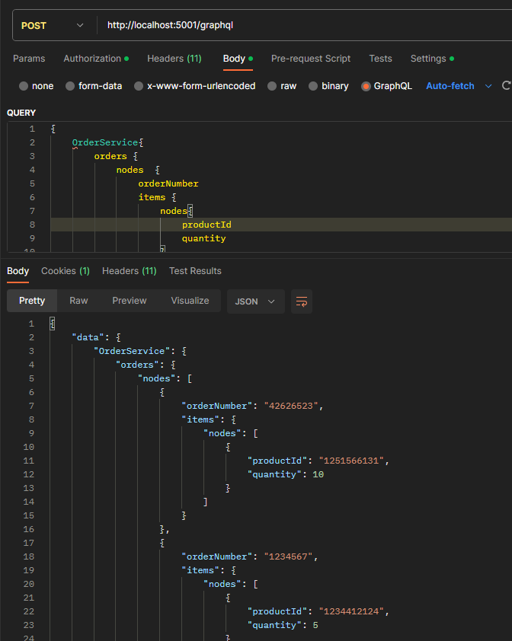Show the Test Results tab

pyautogui.click(x=195, y=271)
